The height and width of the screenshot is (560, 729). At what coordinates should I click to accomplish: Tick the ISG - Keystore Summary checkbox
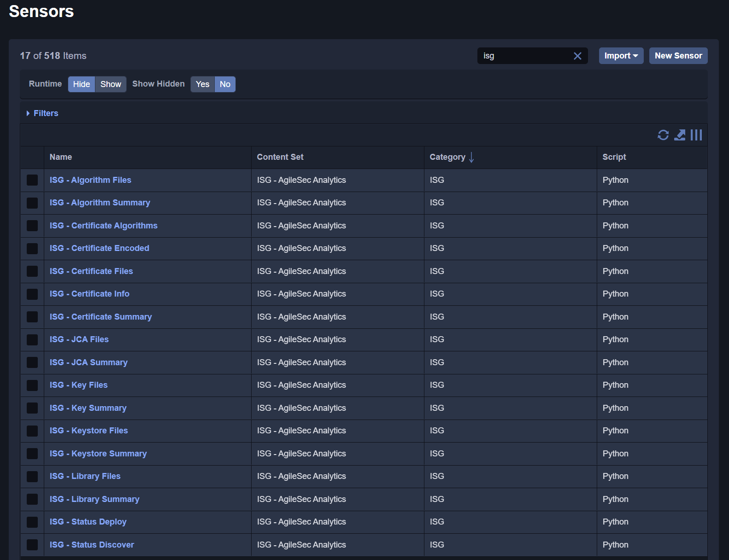click(x=32, y=454)
